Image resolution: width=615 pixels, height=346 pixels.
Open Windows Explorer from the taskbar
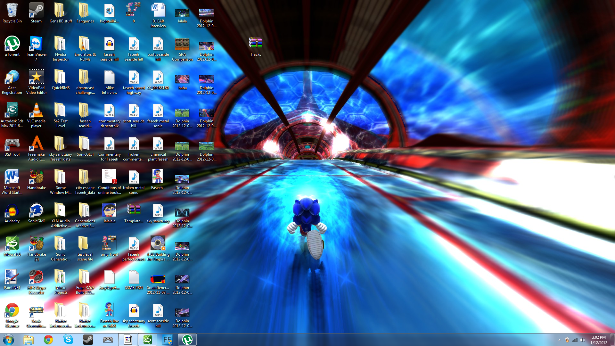click(x=29, y=340)
